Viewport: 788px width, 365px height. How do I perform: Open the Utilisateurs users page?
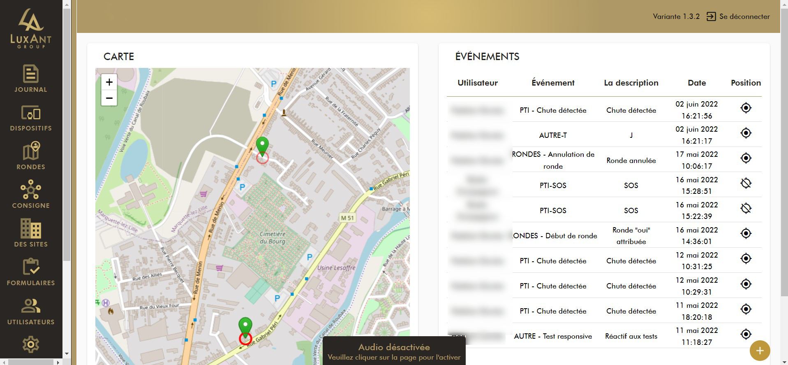pos(31,311)
